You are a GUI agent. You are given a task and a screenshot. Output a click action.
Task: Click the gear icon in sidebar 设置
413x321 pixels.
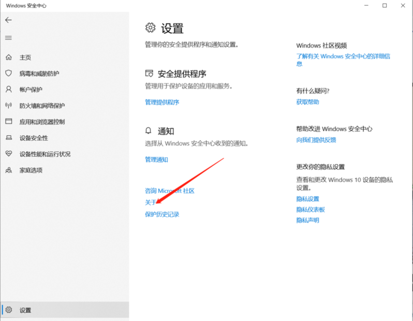pos(9,310)
